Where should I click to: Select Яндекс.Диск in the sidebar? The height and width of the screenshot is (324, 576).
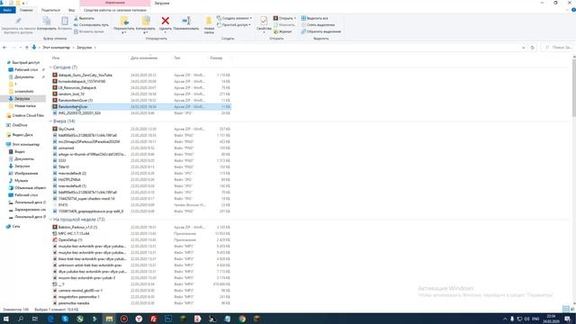pos(22,135)
